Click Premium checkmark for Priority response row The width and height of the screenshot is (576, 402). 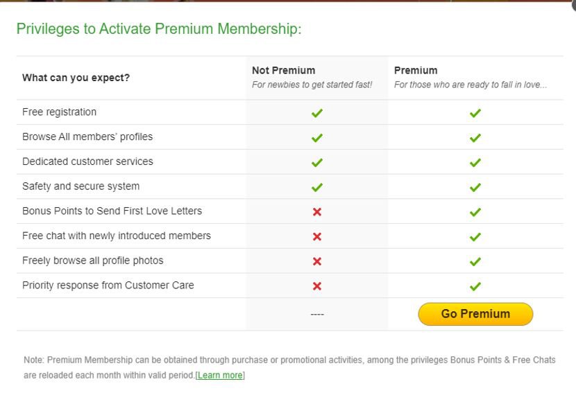coord(475,286)
